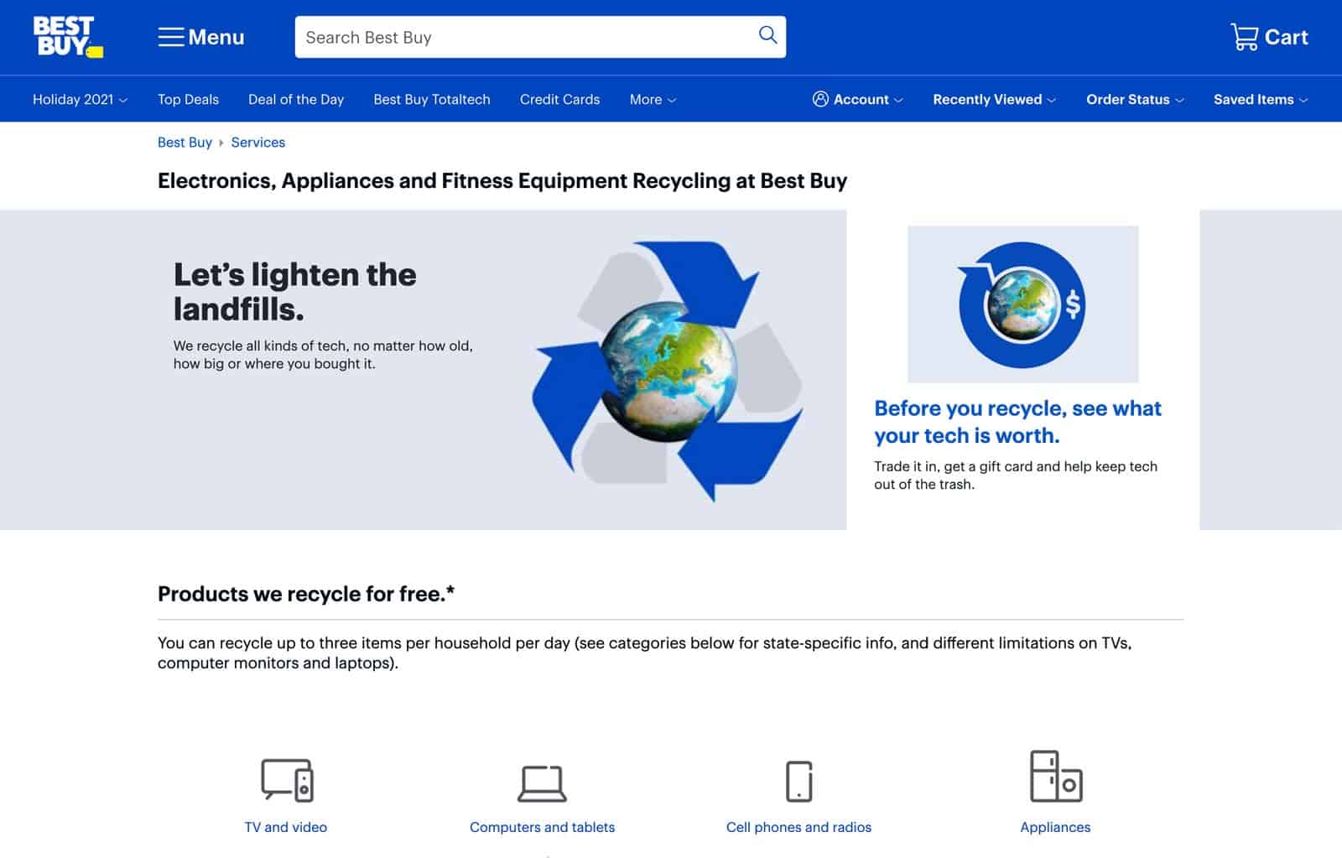Open the Recently Viewed dropdown
Viewport: 1342px width, 858px height.
[994, 99]
